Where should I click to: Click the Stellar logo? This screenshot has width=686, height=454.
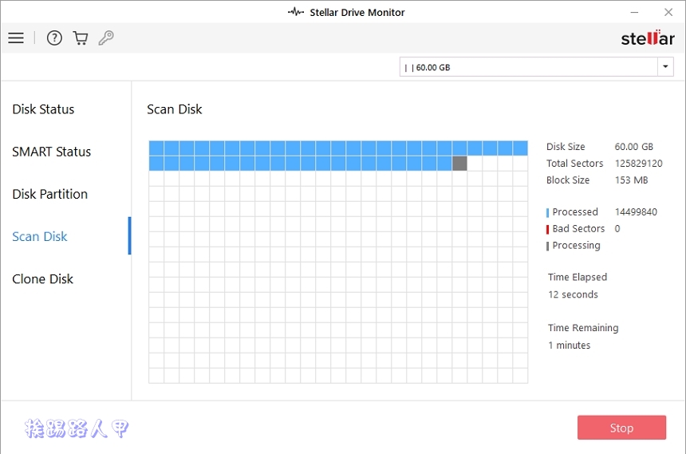[648, 38]
